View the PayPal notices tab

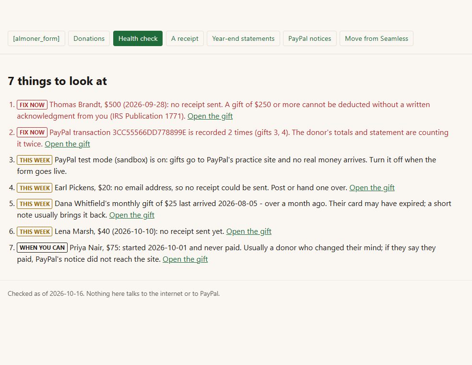[x=310, y=38]
